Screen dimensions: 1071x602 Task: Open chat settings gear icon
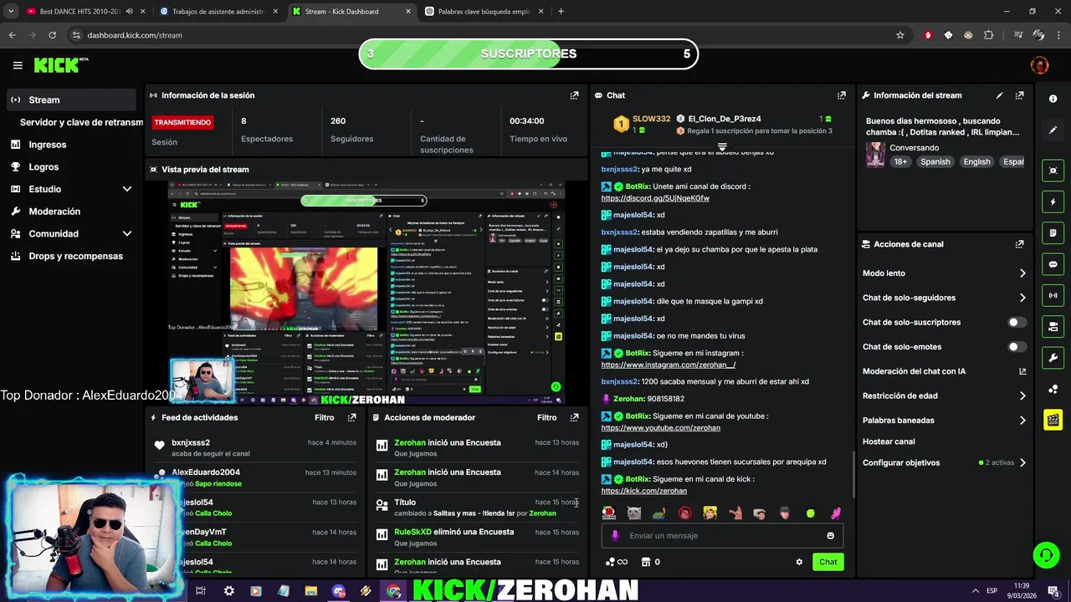pyautogui.click(x=799, y=562)
